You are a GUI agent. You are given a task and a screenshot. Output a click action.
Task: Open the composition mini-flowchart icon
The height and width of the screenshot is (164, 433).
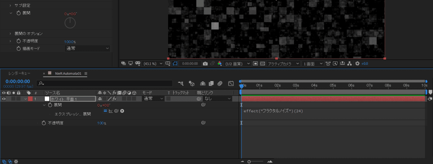[181, 83]
